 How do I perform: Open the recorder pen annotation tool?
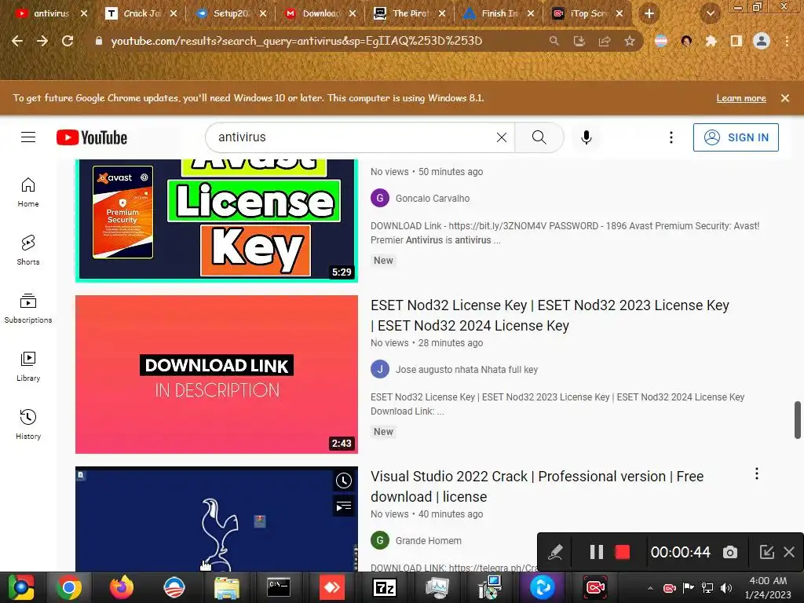(x=555, y=552)
